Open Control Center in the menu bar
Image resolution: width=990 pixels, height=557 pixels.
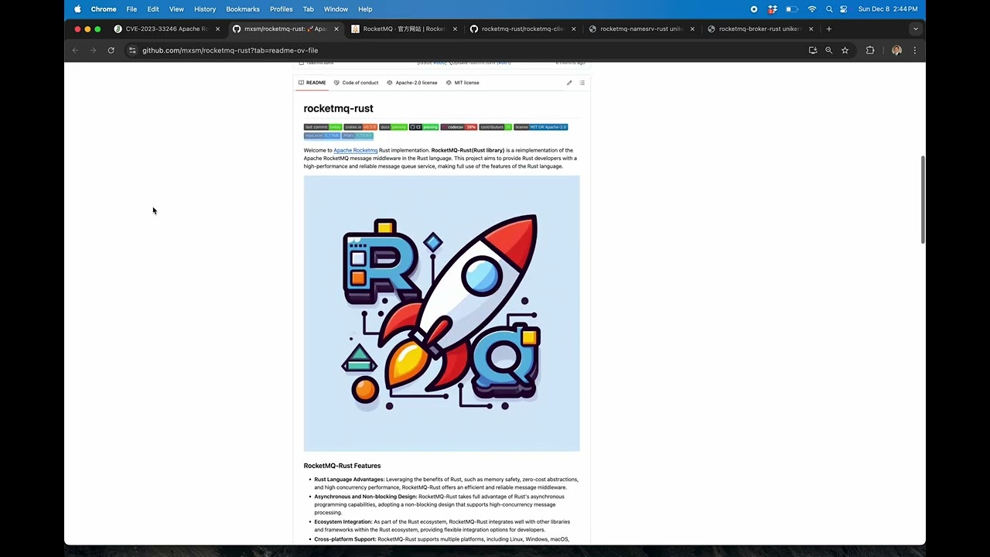pos(844,9)
